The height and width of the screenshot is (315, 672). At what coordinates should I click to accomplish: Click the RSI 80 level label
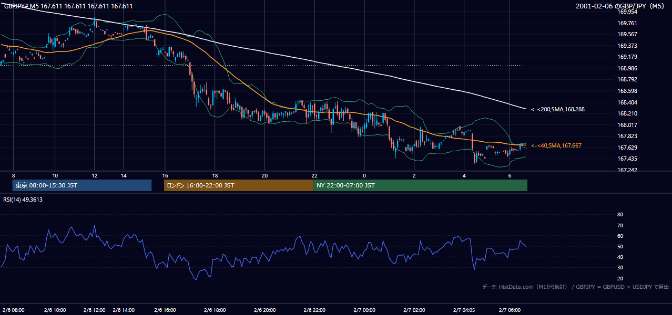tap(620, 215)
